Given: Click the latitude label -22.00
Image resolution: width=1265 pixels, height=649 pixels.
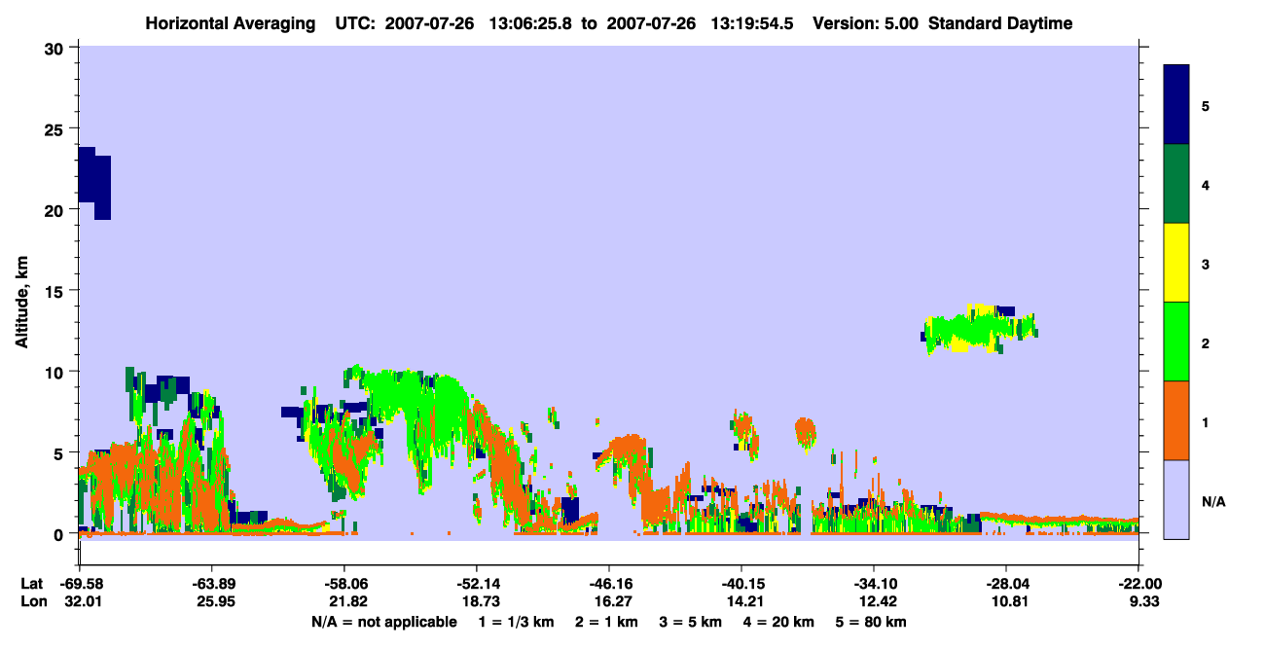Looking at the screenshot, I should 1138,583.
